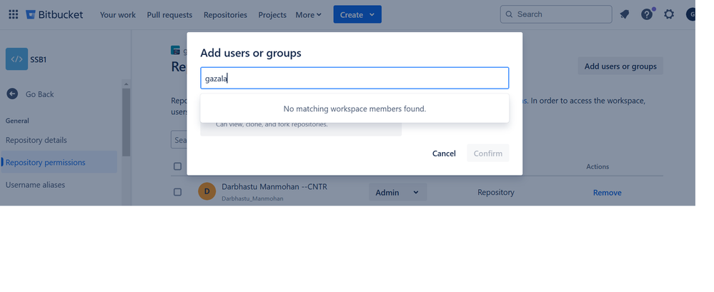Viewport: 714px width, 292px height.
Task: Click the Go Back link
Action: (39, 94)
